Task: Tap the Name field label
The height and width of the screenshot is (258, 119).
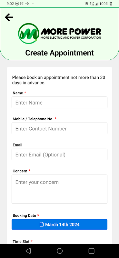Action: tap(18, 93)
